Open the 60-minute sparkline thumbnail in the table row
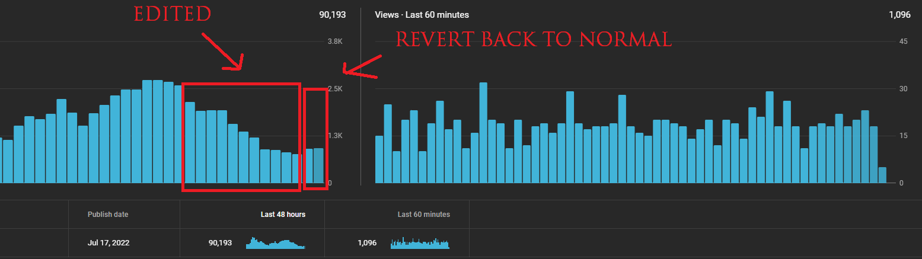 click(x=420, y=243)
